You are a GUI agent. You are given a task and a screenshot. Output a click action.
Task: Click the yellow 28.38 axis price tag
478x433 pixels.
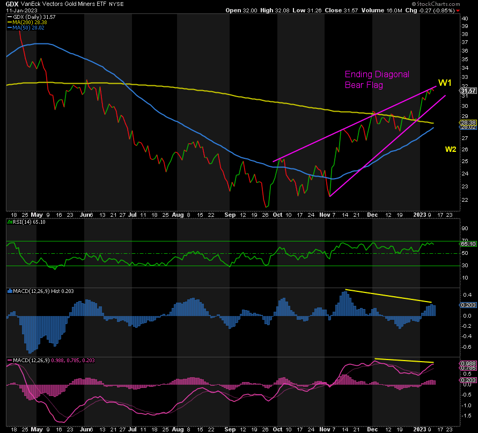(x=468, y=122)
